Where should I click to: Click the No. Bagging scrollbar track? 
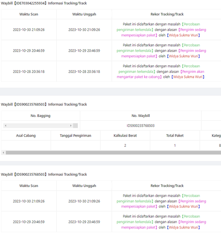tap(38, 125)
